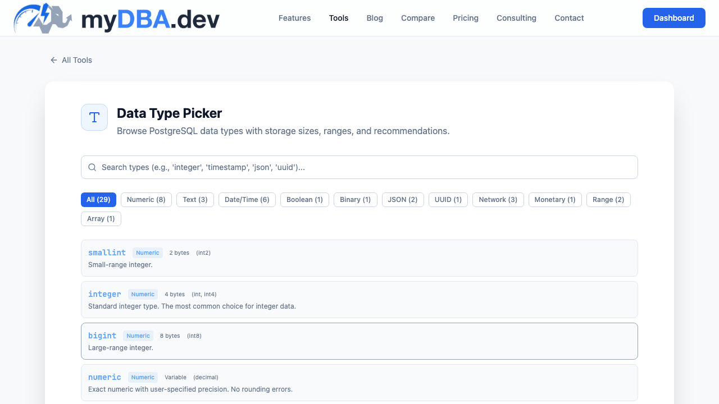Click the '(int2)' alias text

pyautogui.click(x=203, y=252)
